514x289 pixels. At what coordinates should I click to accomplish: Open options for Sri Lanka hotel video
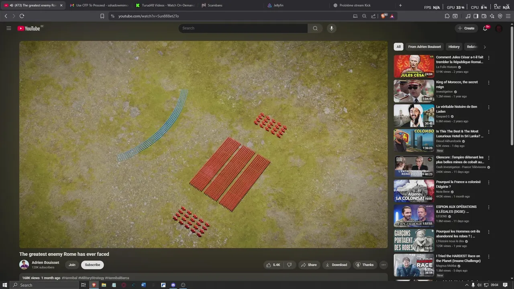tap(489, 132)
